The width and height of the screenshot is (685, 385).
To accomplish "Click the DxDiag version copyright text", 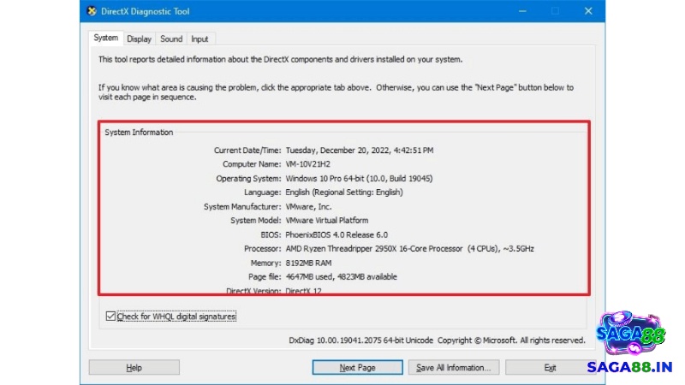I will click(437, 340).
